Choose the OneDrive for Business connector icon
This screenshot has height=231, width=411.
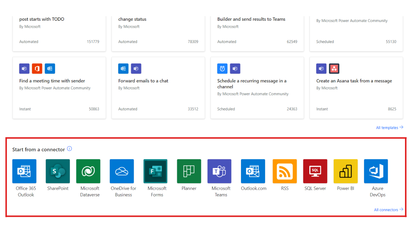pos(122,171)
